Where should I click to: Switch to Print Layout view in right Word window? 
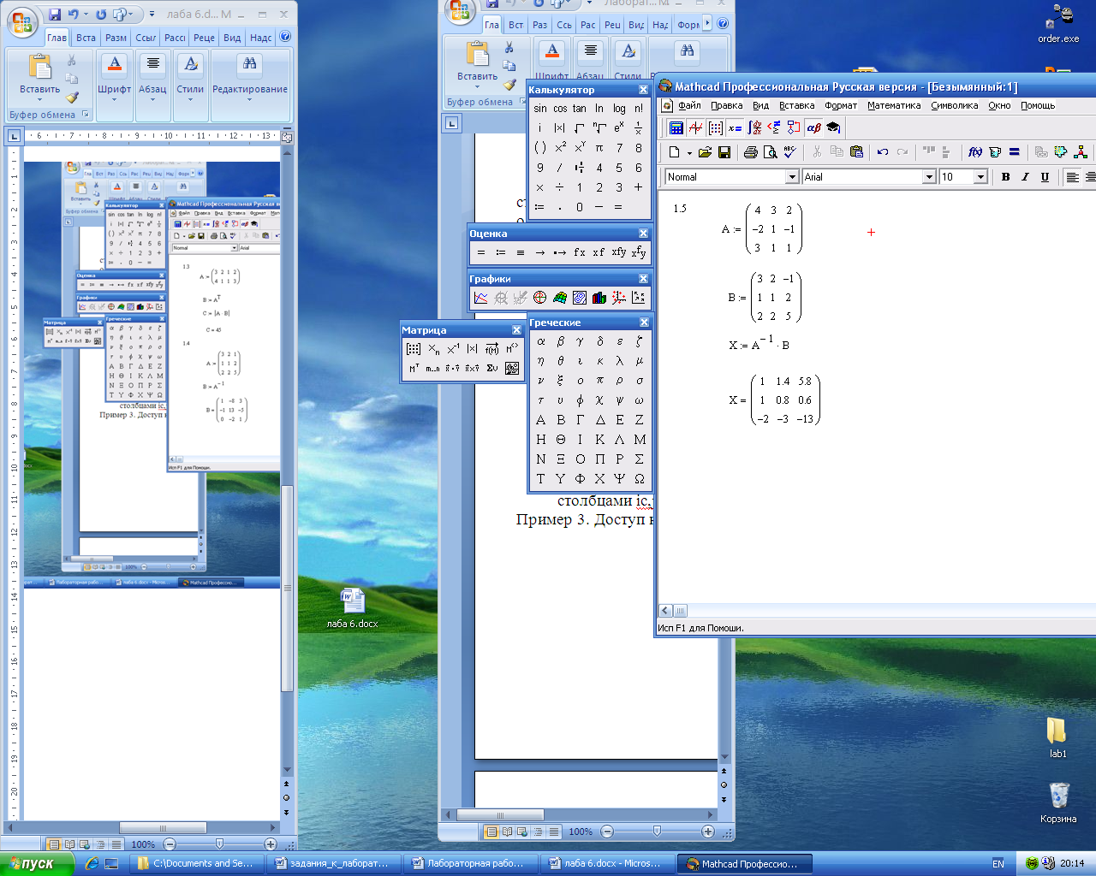[x=491, y=832]
